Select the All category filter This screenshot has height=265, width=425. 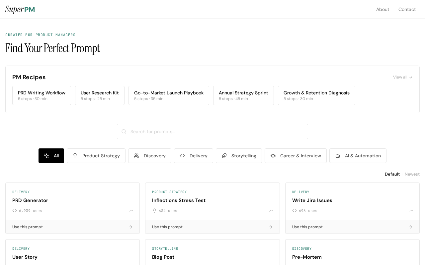click(51, 156)
